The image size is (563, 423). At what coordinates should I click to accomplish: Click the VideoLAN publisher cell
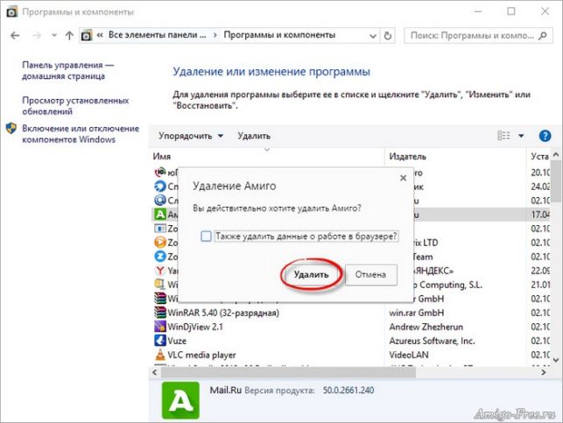(409, 355)
